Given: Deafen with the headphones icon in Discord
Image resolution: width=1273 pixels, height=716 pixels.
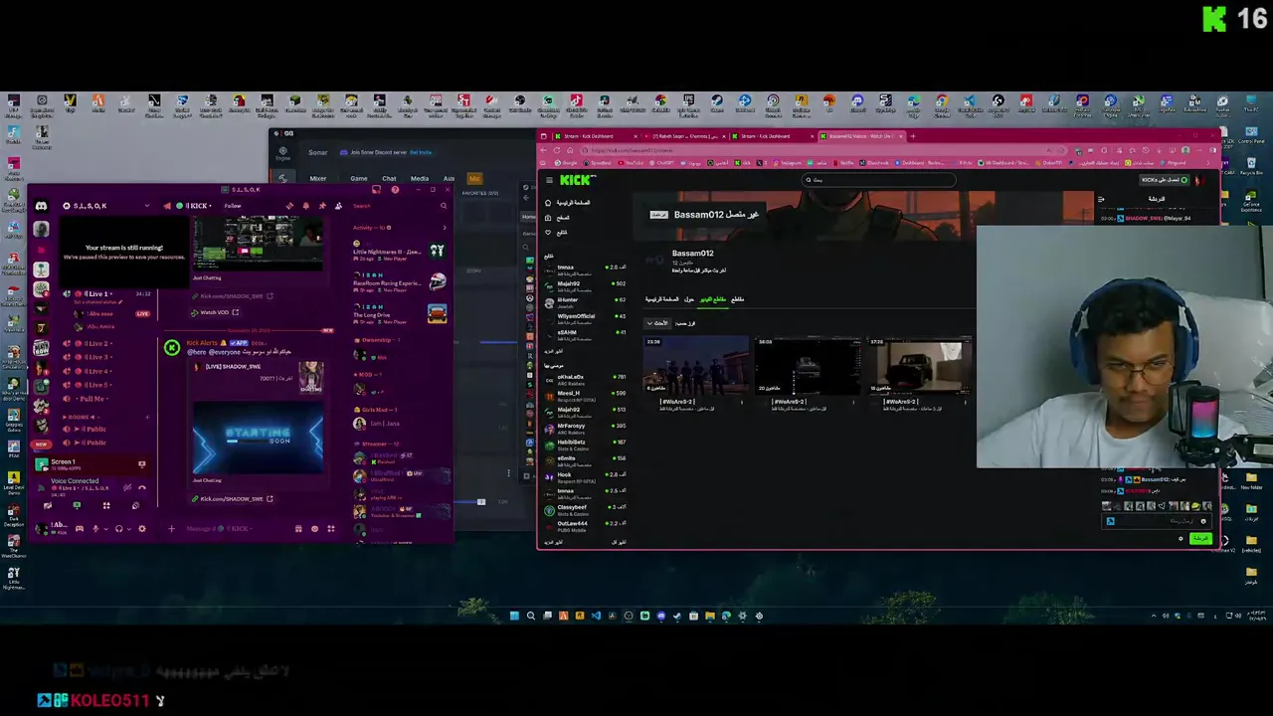Looking at the screenshot, I should [118, 529].
